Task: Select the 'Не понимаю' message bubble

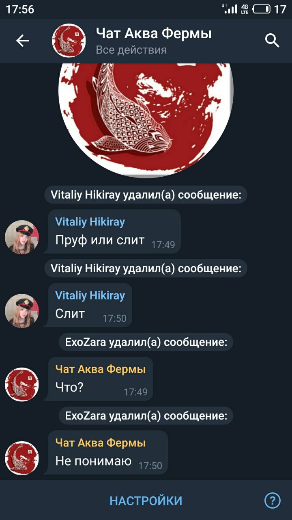Action: click(x=105, y=452)
